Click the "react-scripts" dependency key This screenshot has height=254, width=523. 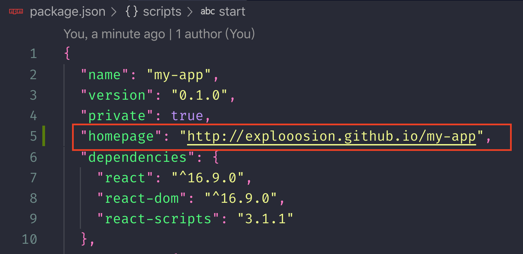click(159, 218)
